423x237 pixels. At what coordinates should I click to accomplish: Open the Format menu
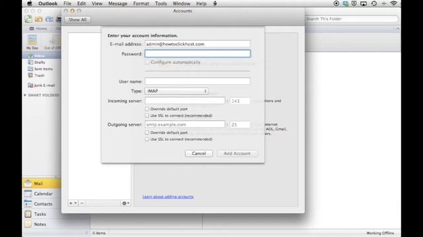(x=141, y=3)
